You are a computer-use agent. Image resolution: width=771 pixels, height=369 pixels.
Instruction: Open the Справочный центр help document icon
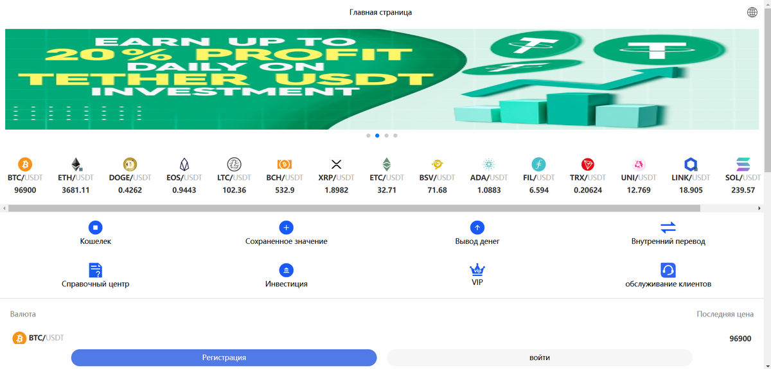pyautogui.click(x=96, y=270)
